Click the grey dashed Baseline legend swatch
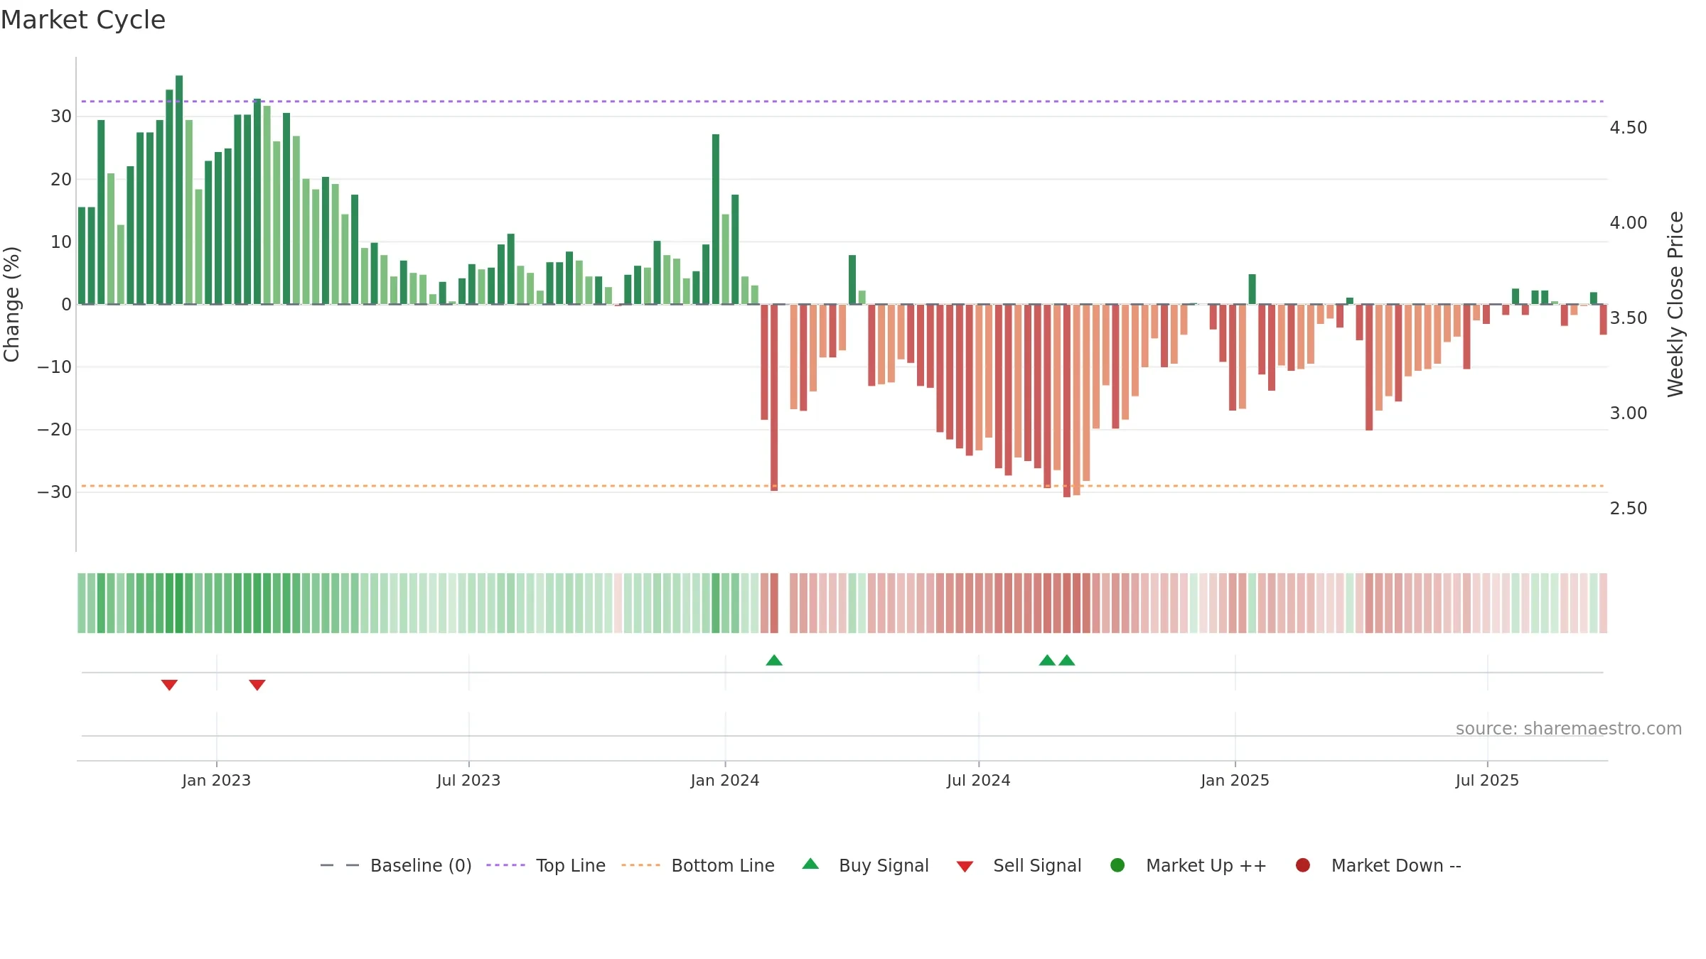The width and height of the screenshot is (1706, 959). (x=340, y=865)
